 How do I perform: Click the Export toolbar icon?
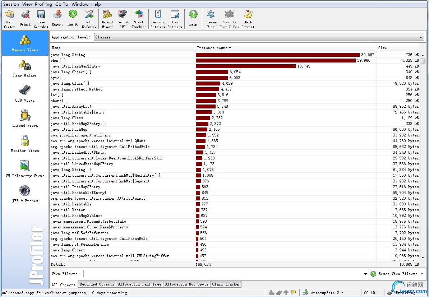pyautogui.click(x=57, y=19)
